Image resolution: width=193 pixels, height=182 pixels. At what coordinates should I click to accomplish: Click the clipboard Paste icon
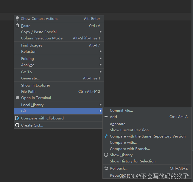tap(17, 25)
